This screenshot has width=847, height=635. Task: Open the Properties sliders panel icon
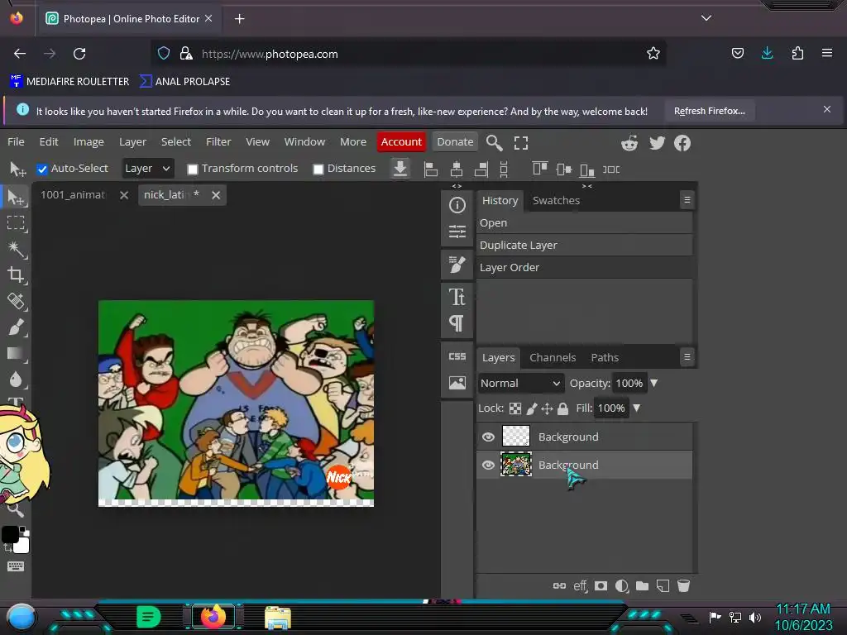coord(457,232)
